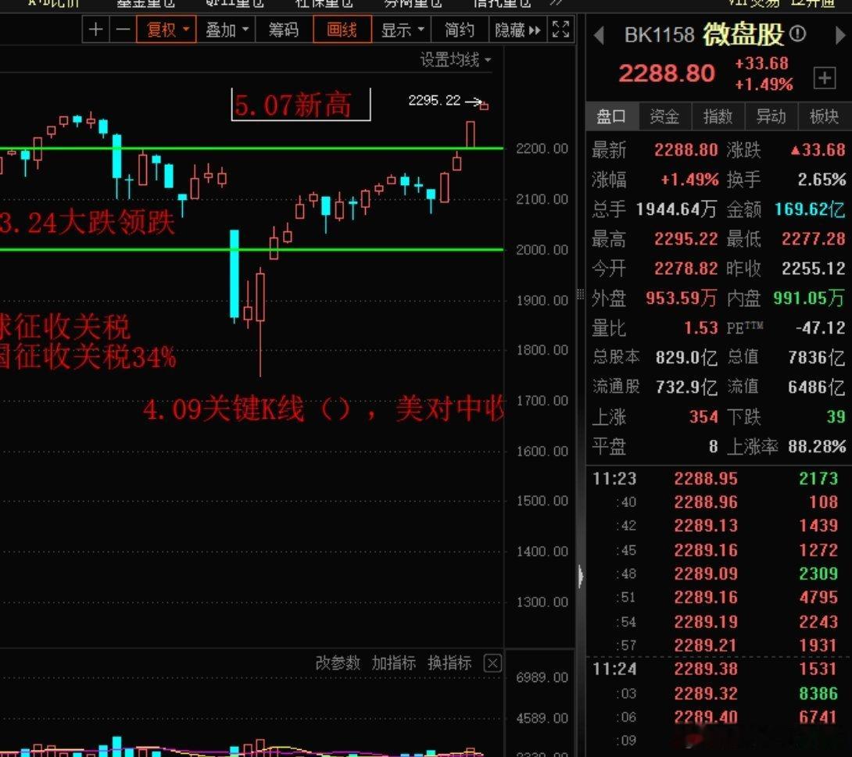
Task: Open 设置均线 dropdown
Action: [x=456, y=59]
